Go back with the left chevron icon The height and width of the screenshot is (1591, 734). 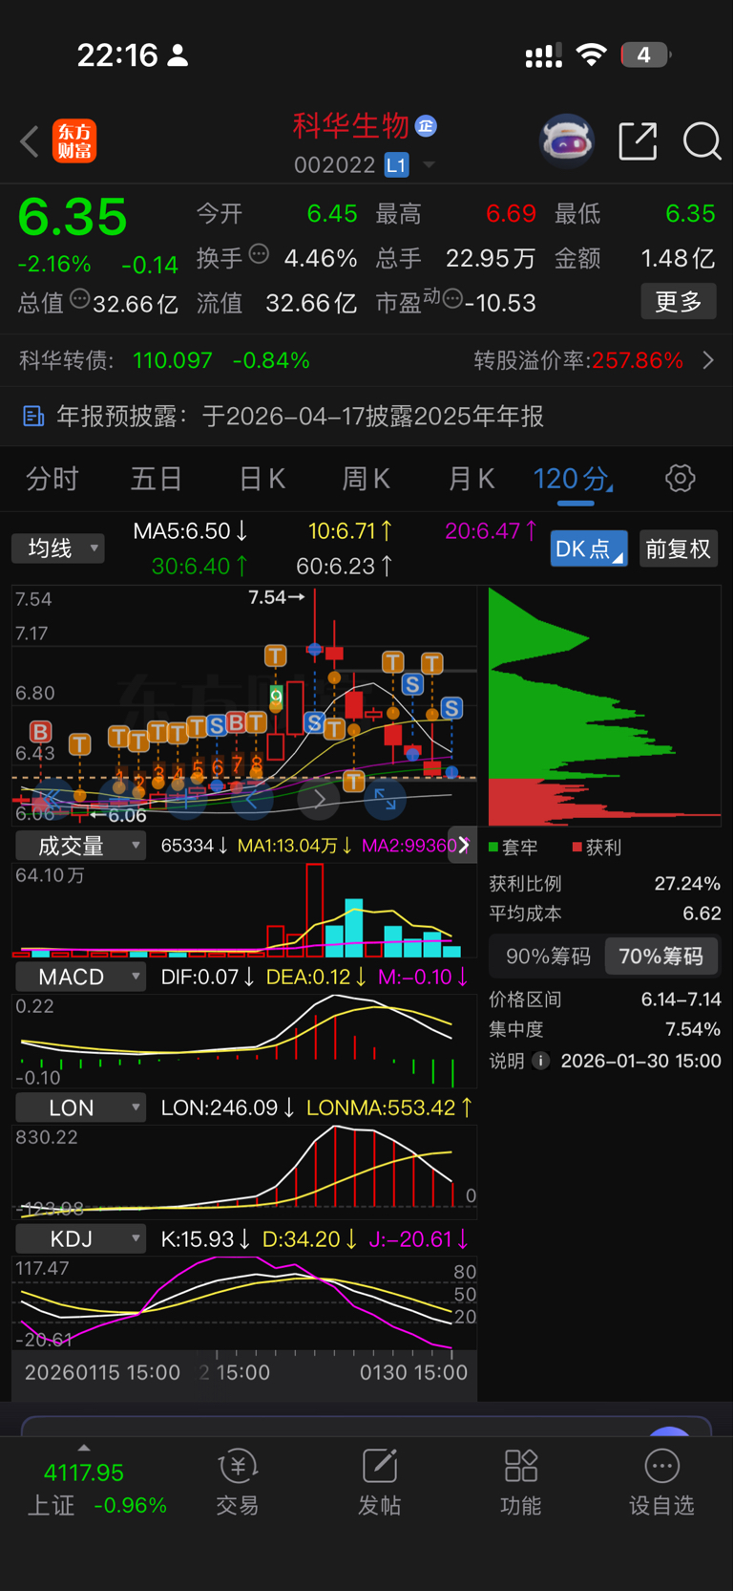click(29, 142)
